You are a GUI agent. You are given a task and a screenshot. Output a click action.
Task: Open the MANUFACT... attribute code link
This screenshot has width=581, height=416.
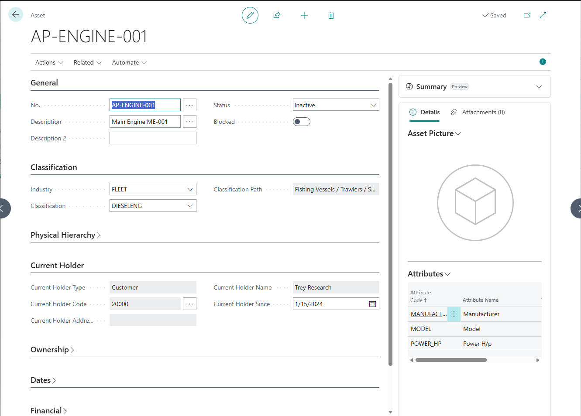click(x=428, y=314)
